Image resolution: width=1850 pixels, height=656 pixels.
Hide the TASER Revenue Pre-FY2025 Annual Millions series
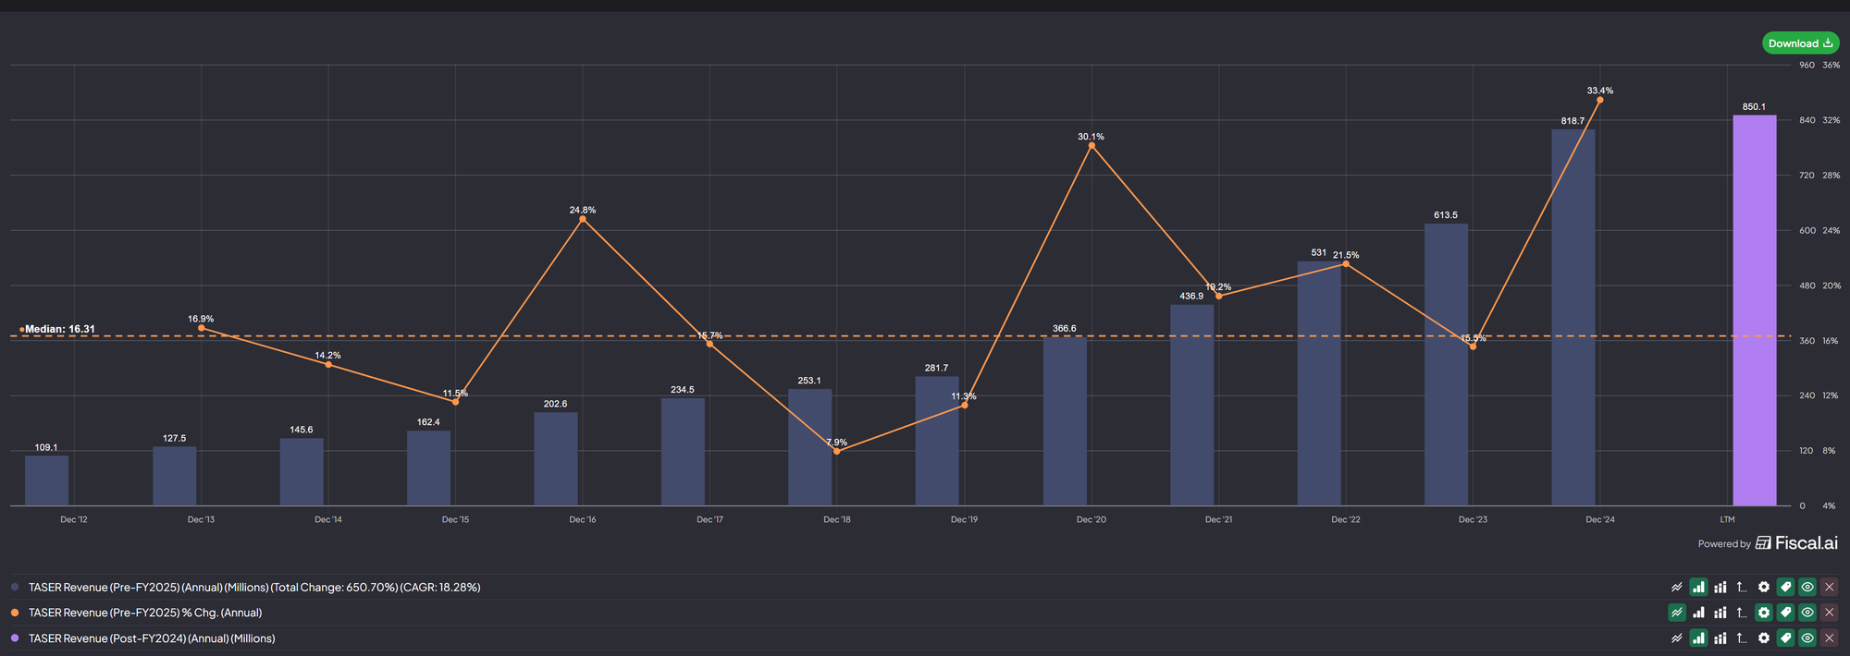(x=1807, y=587)
